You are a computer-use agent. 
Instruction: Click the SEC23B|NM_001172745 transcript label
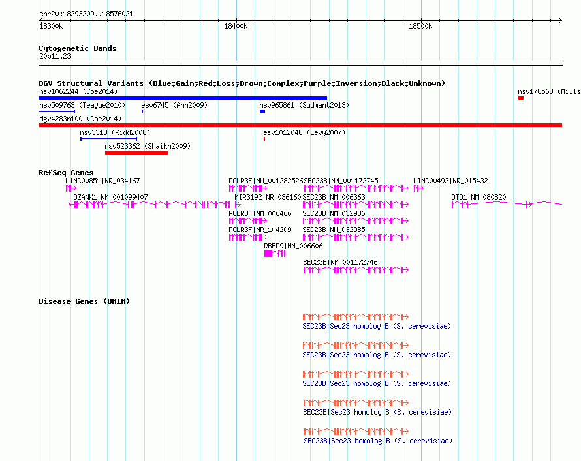point(341,181)
